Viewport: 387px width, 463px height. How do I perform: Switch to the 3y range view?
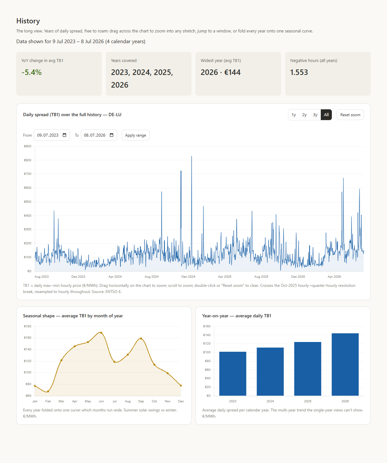(x=315, y=115)
